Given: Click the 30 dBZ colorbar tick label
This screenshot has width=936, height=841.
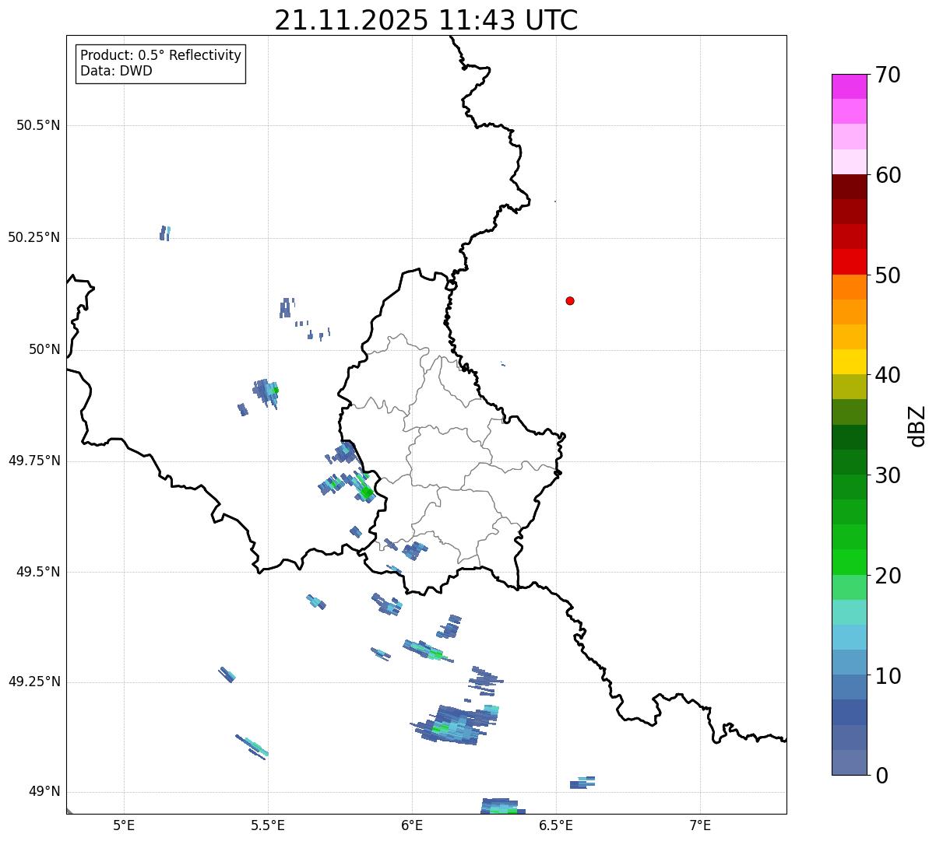Looking at the screenshot, I should 888,475.
